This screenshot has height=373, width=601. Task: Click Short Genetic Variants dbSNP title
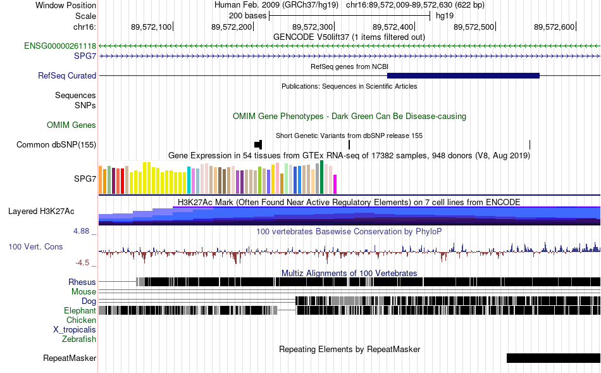349,136
